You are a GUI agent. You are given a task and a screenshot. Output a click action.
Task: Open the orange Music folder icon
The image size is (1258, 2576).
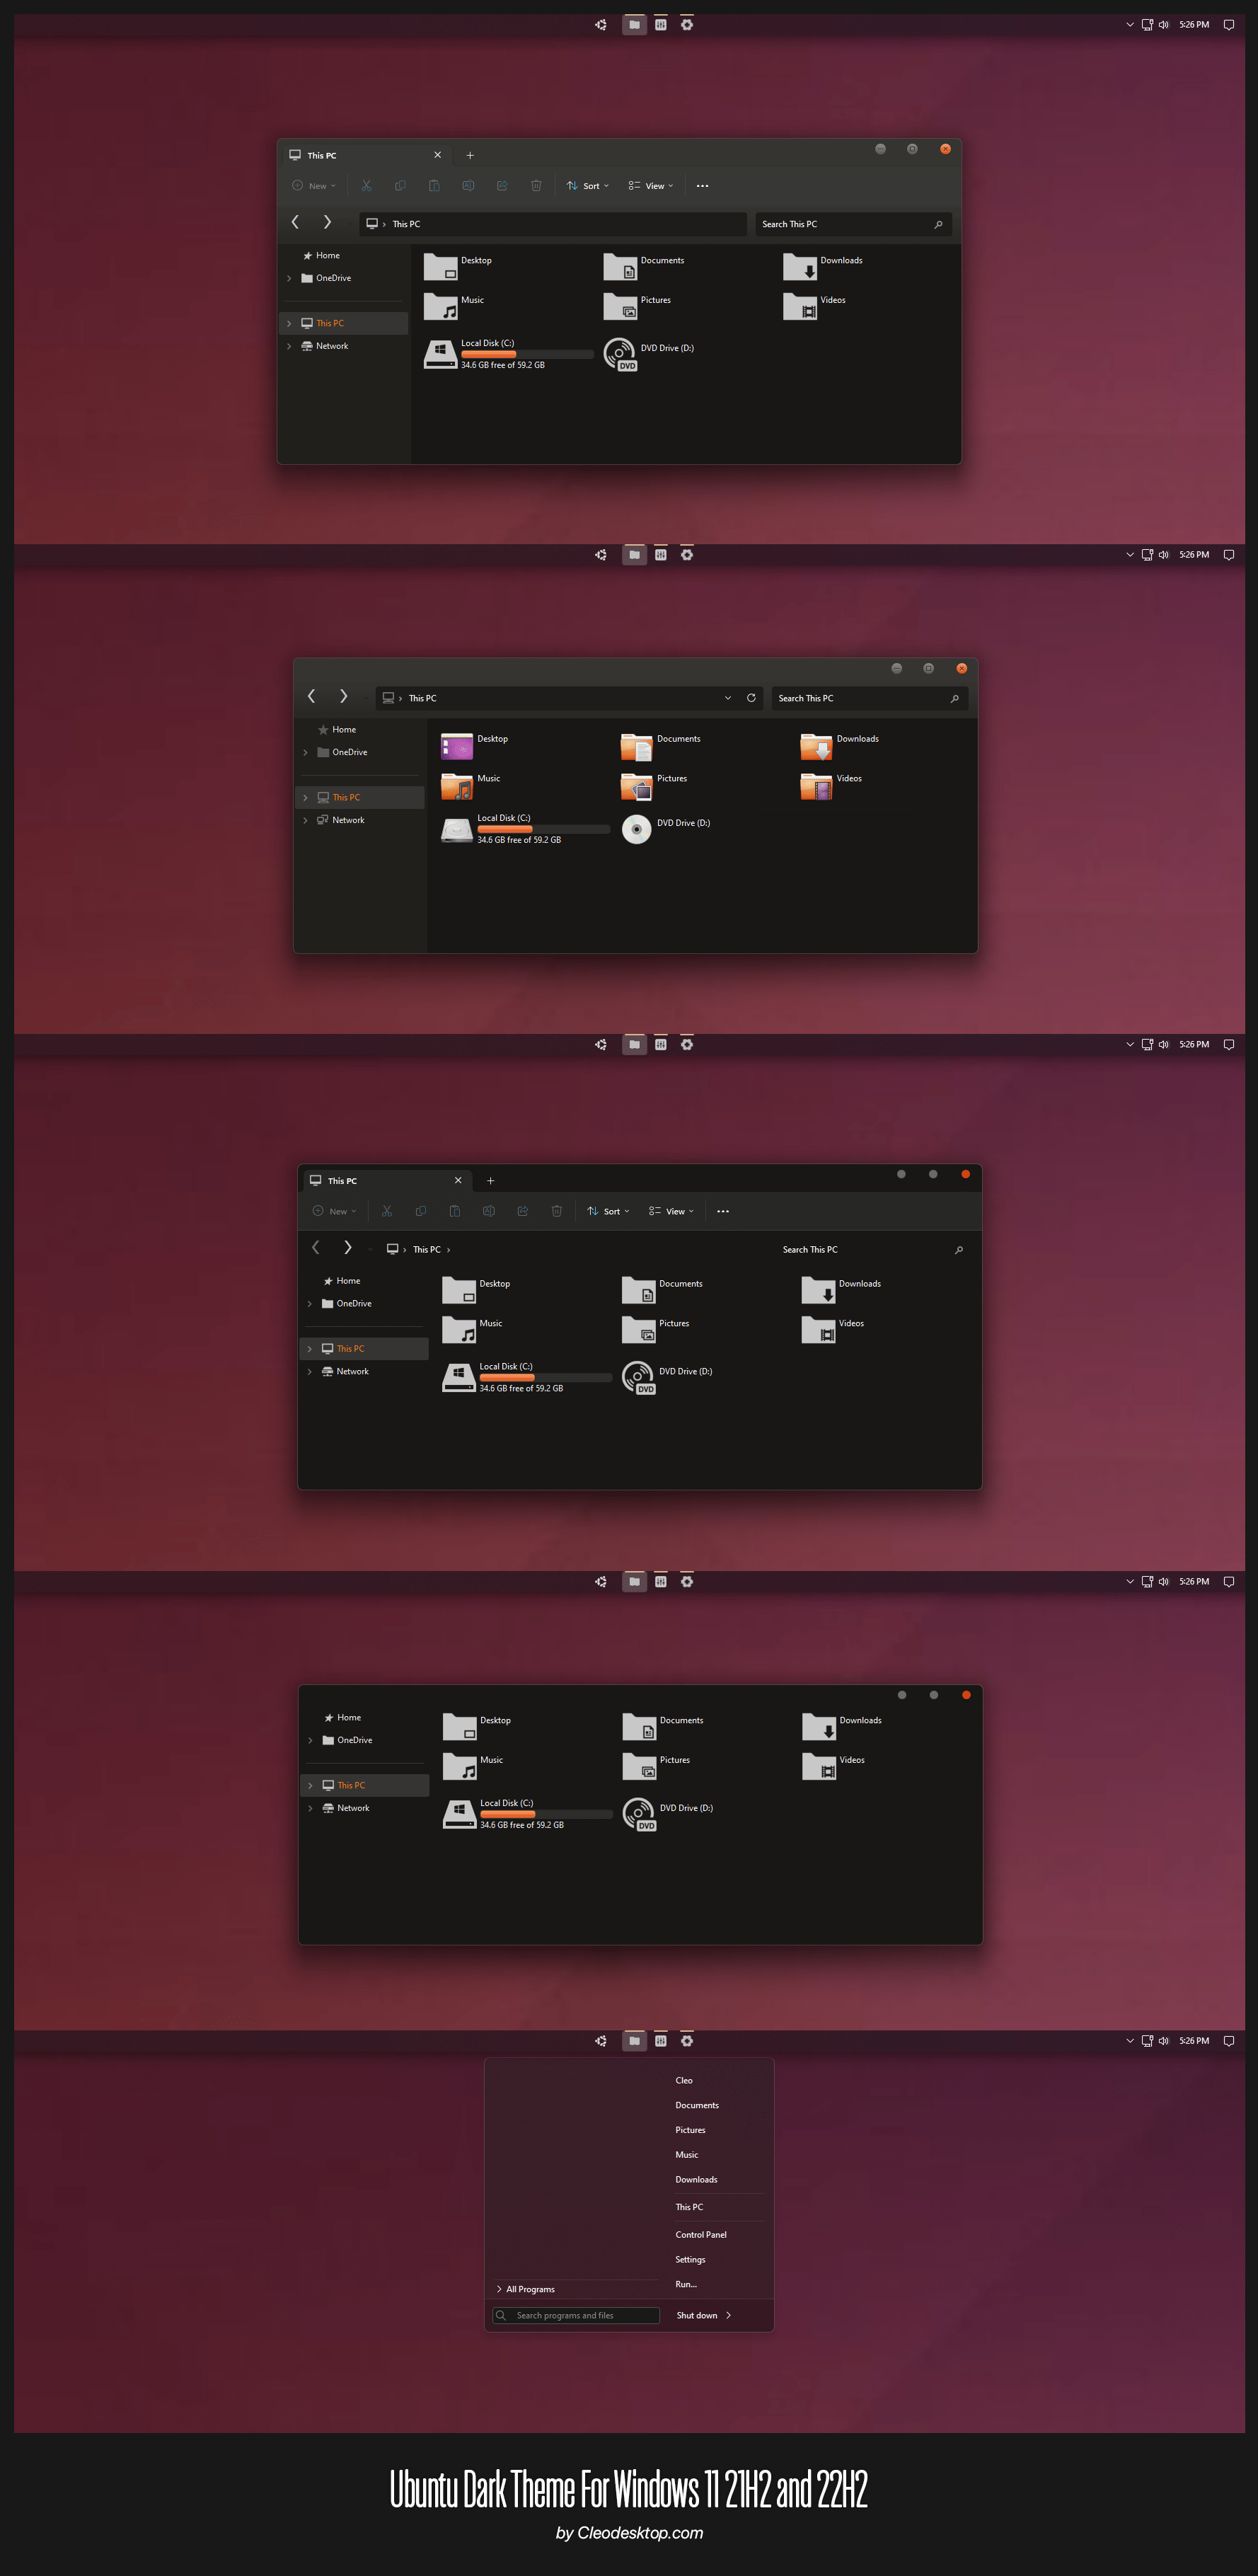click(x=457, y=786)
